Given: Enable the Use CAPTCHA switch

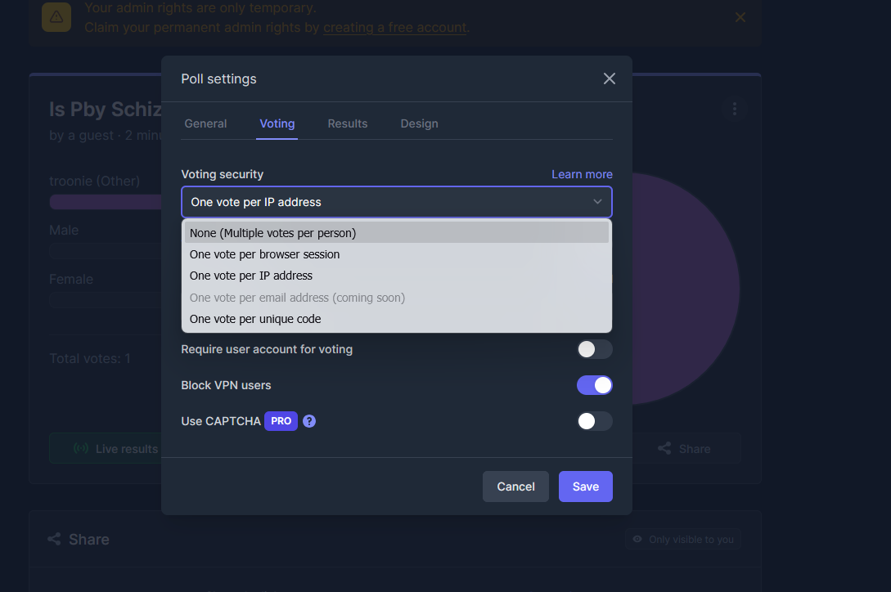Looking at the screenshot, I should click(x=594, y=421).
